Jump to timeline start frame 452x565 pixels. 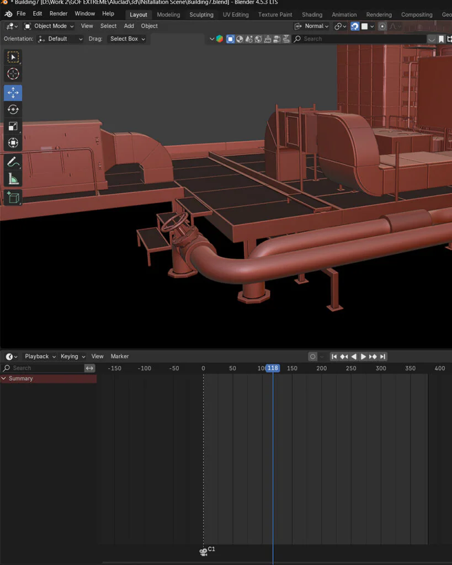coord(334,357)
